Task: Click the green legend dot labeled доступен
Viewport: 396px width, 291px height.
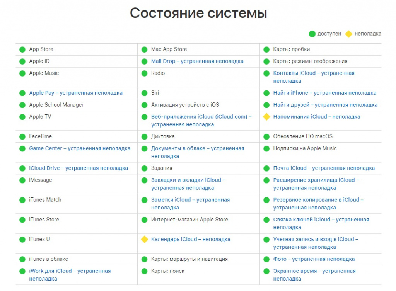Action: (312, 34)
